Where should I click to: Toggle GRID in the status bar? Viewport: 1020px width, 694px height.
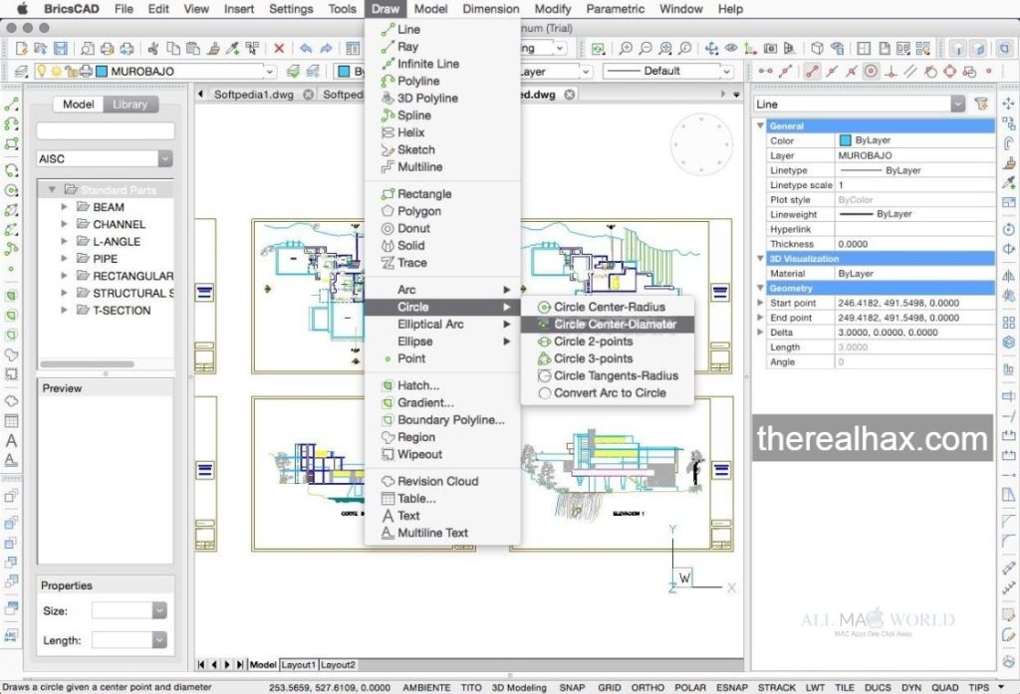pos(610,687)
